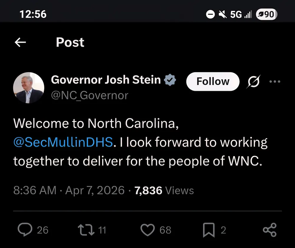Tap the blue verified badge

[x=170, y=80]
